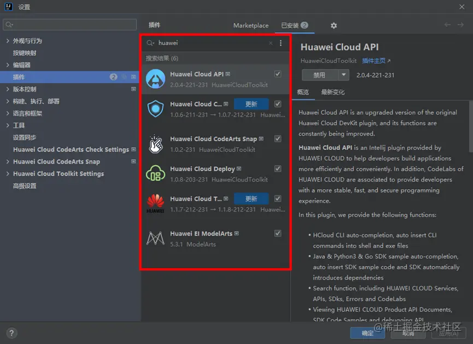The height and width of the screenshot is (344, 473).
Task: Click icon beside CodeArts Check Settings
Action: point(133,149)
